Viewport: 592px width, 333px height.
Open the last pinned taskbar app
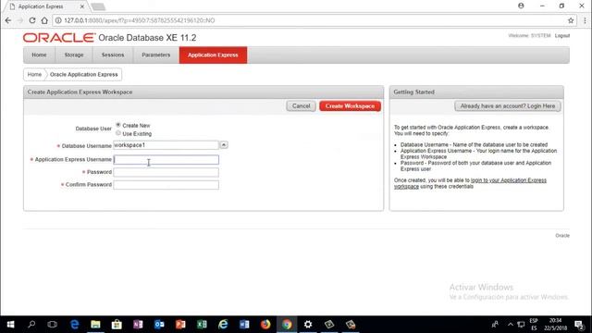click(351, 325)
